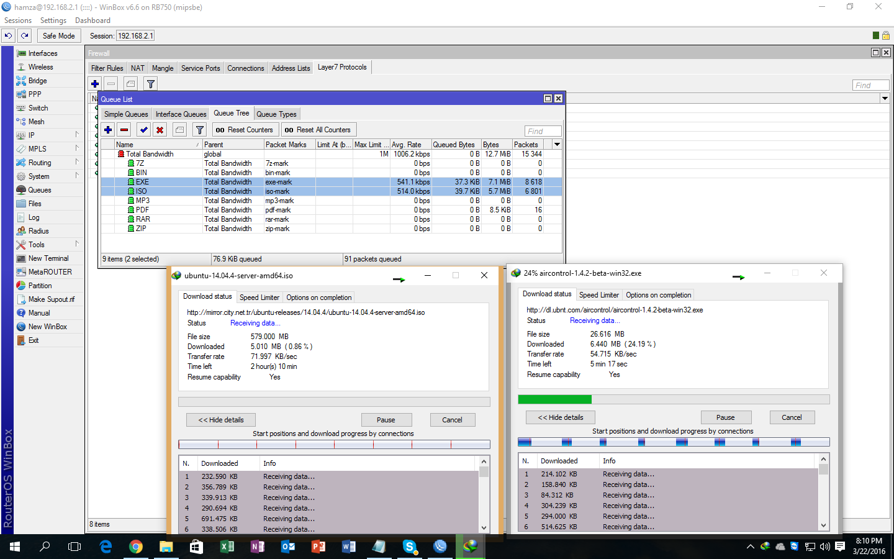Add firewall rule with plus icon in Firewall window
The height and width of the screenshot is (559, 894).
point(95,84)
